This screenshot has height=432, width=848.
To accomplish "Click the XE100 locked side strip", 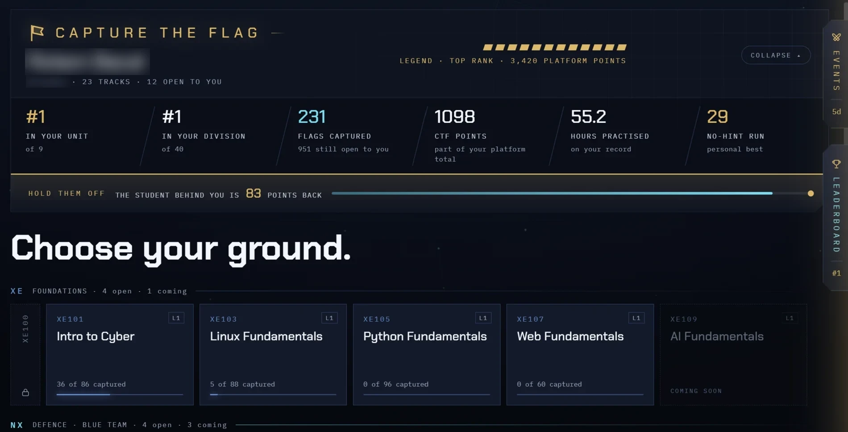I will click(x=25, y=354).
